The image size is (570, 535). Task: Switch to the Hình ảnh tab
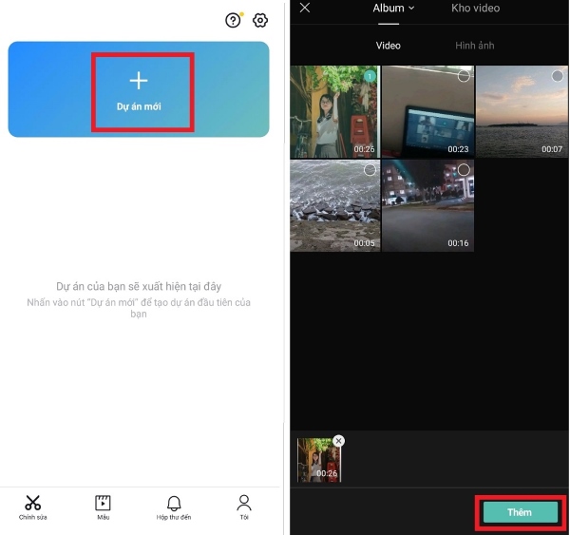(x=474, y=46)
